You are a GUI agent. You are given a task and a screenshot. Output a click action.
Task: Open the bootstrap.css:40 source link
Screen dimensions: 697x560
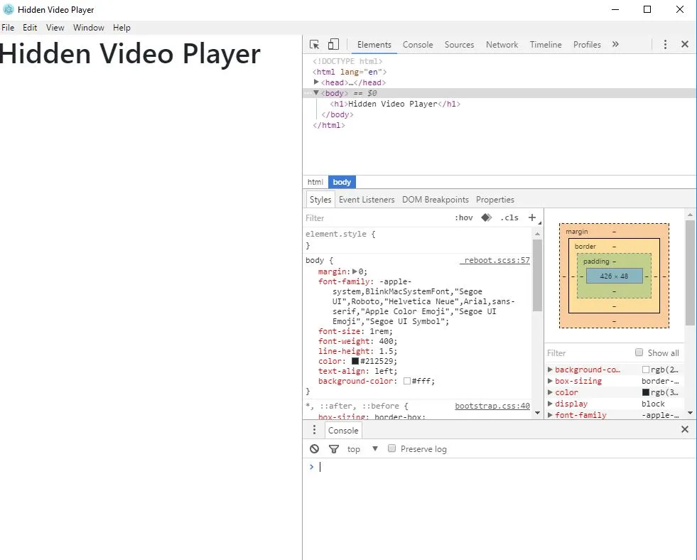click(492, 406)
